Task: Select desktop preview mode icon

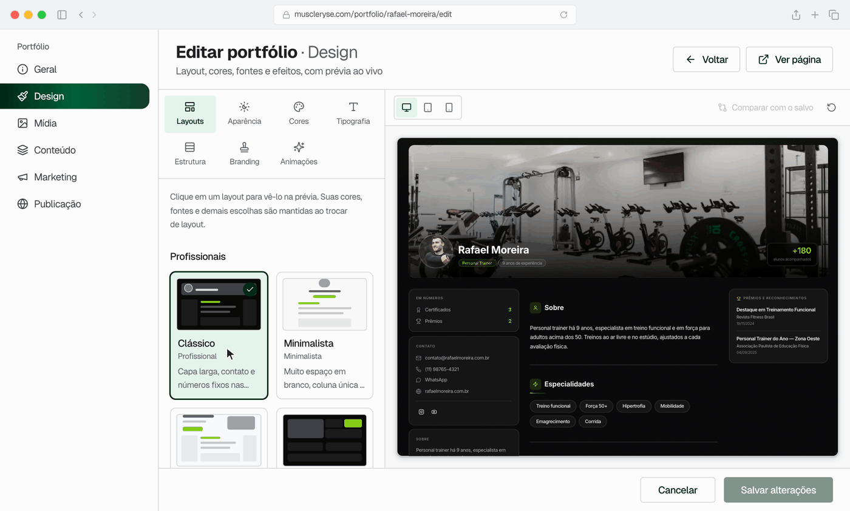Action: coord(406,107)
